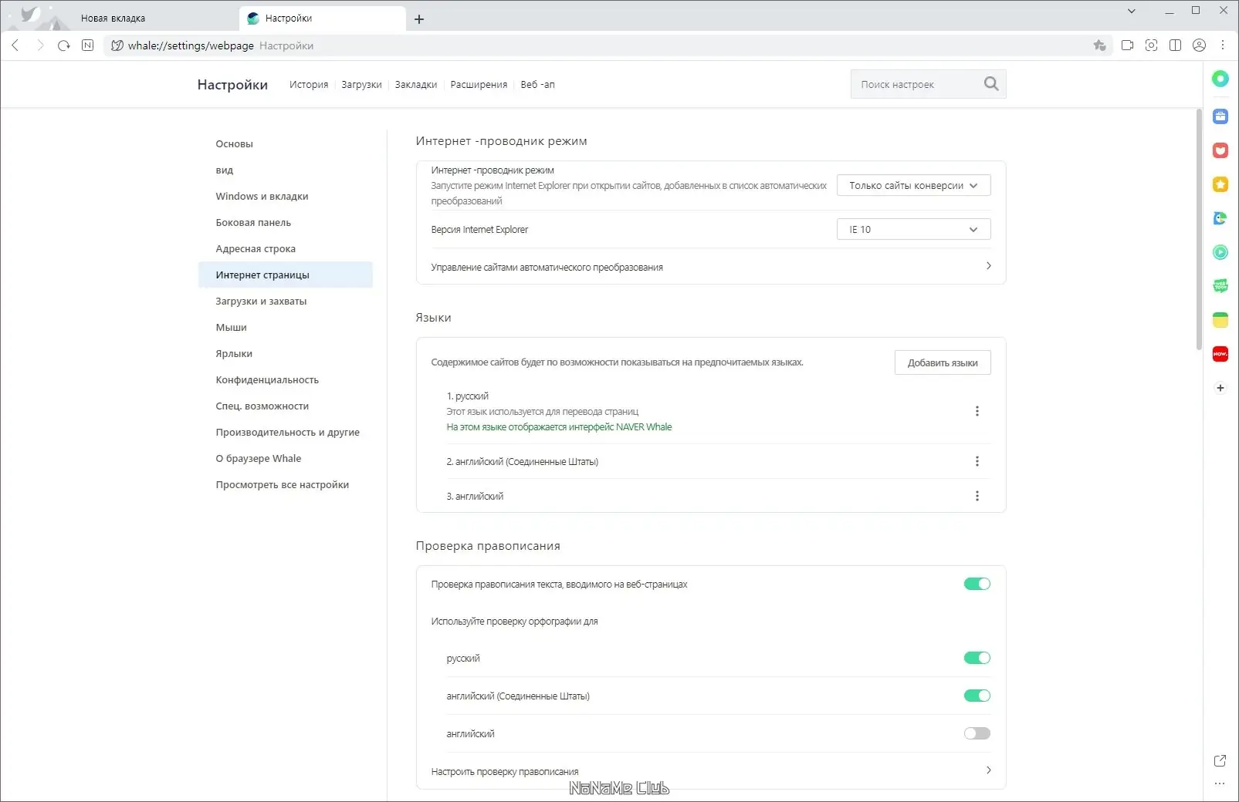1239x802 pixels.
Task: Disable spell check for русский
Action: click(x=977, y=658)
